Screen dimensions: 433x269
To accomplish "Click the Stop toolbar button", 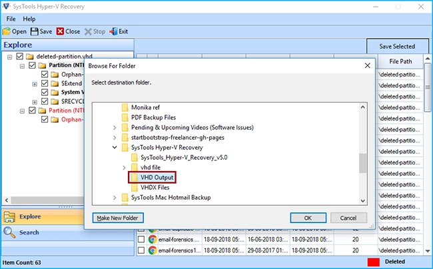I will click(95, 31).
